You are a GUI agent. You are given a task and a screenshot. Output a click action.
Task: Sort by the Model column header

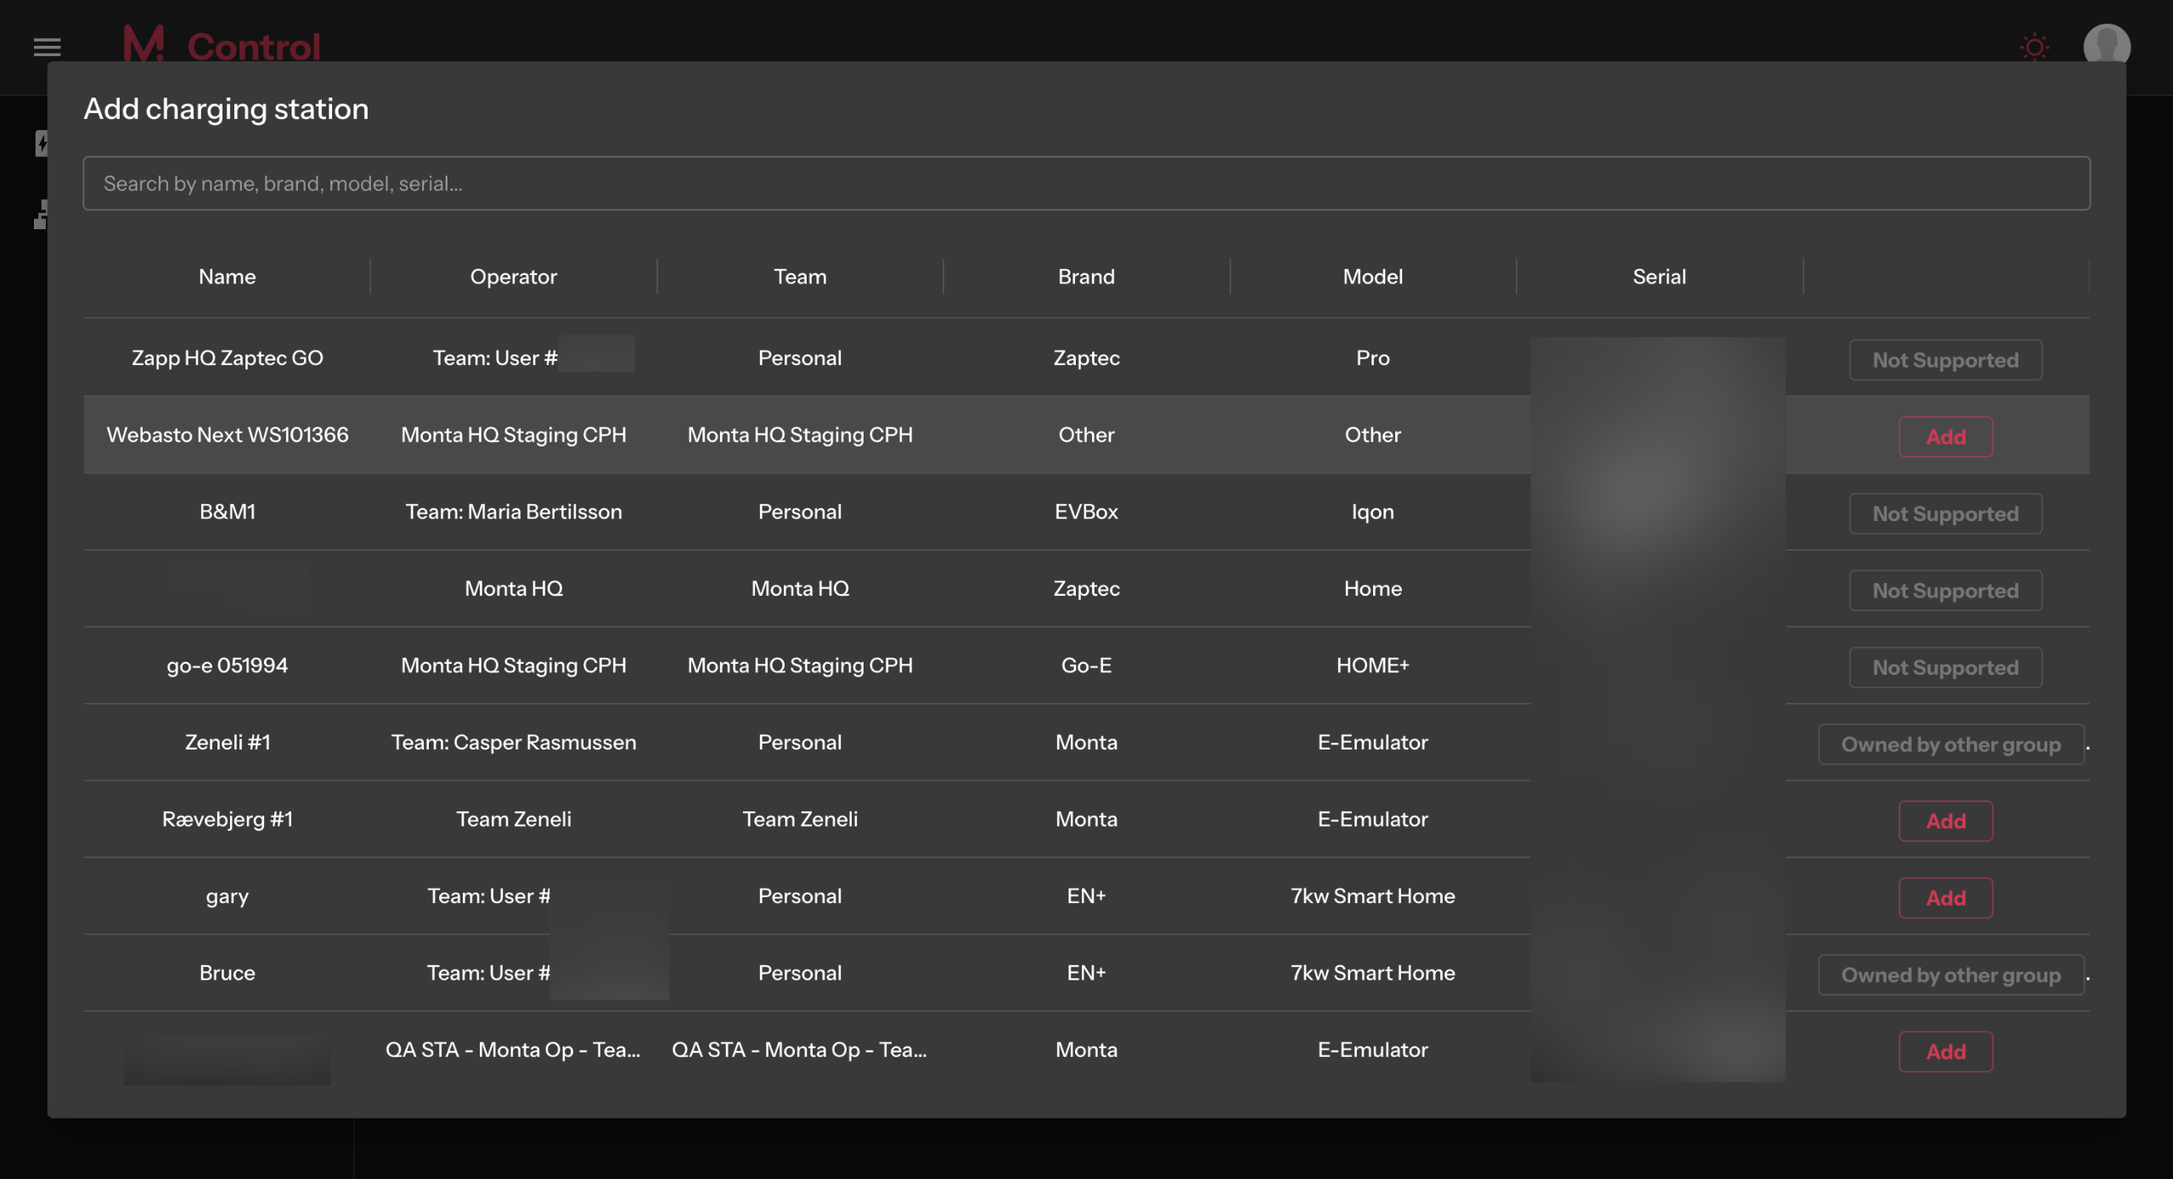(x=1372, y=277)
